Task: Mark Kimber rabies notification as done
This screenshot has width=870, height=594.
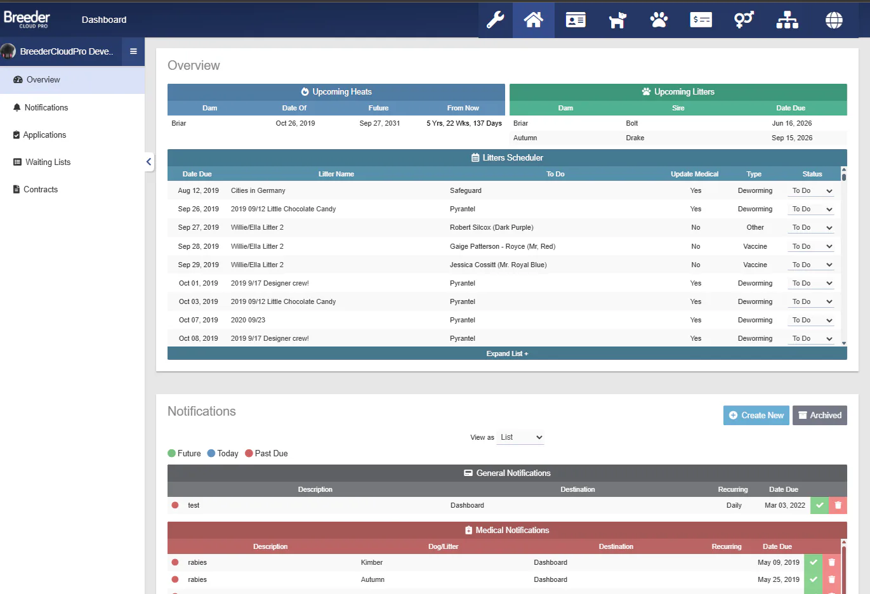Action: tap(813, 562)
